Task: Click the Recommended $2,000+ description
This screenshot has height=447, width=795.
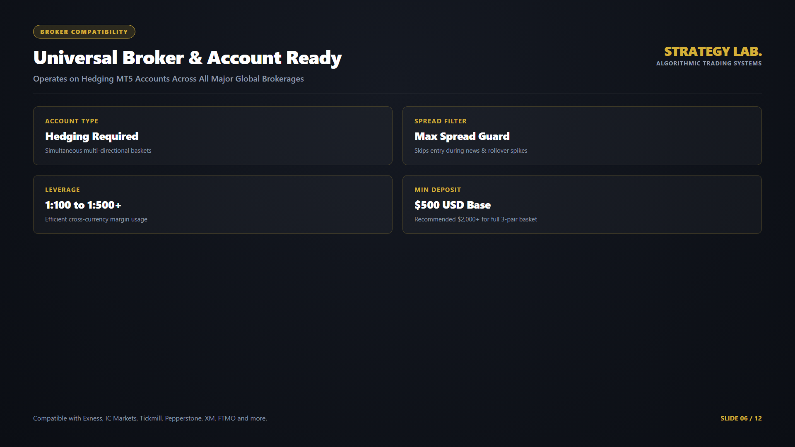Action: (476, 219)
